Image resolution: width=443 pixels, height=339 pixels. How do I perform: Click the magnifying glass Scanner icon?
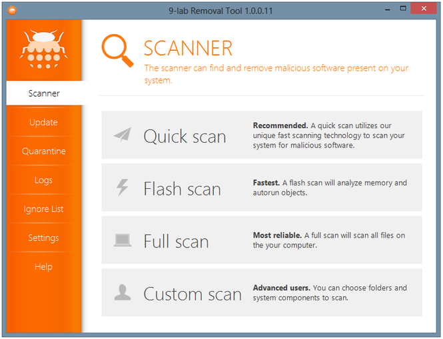117,50
